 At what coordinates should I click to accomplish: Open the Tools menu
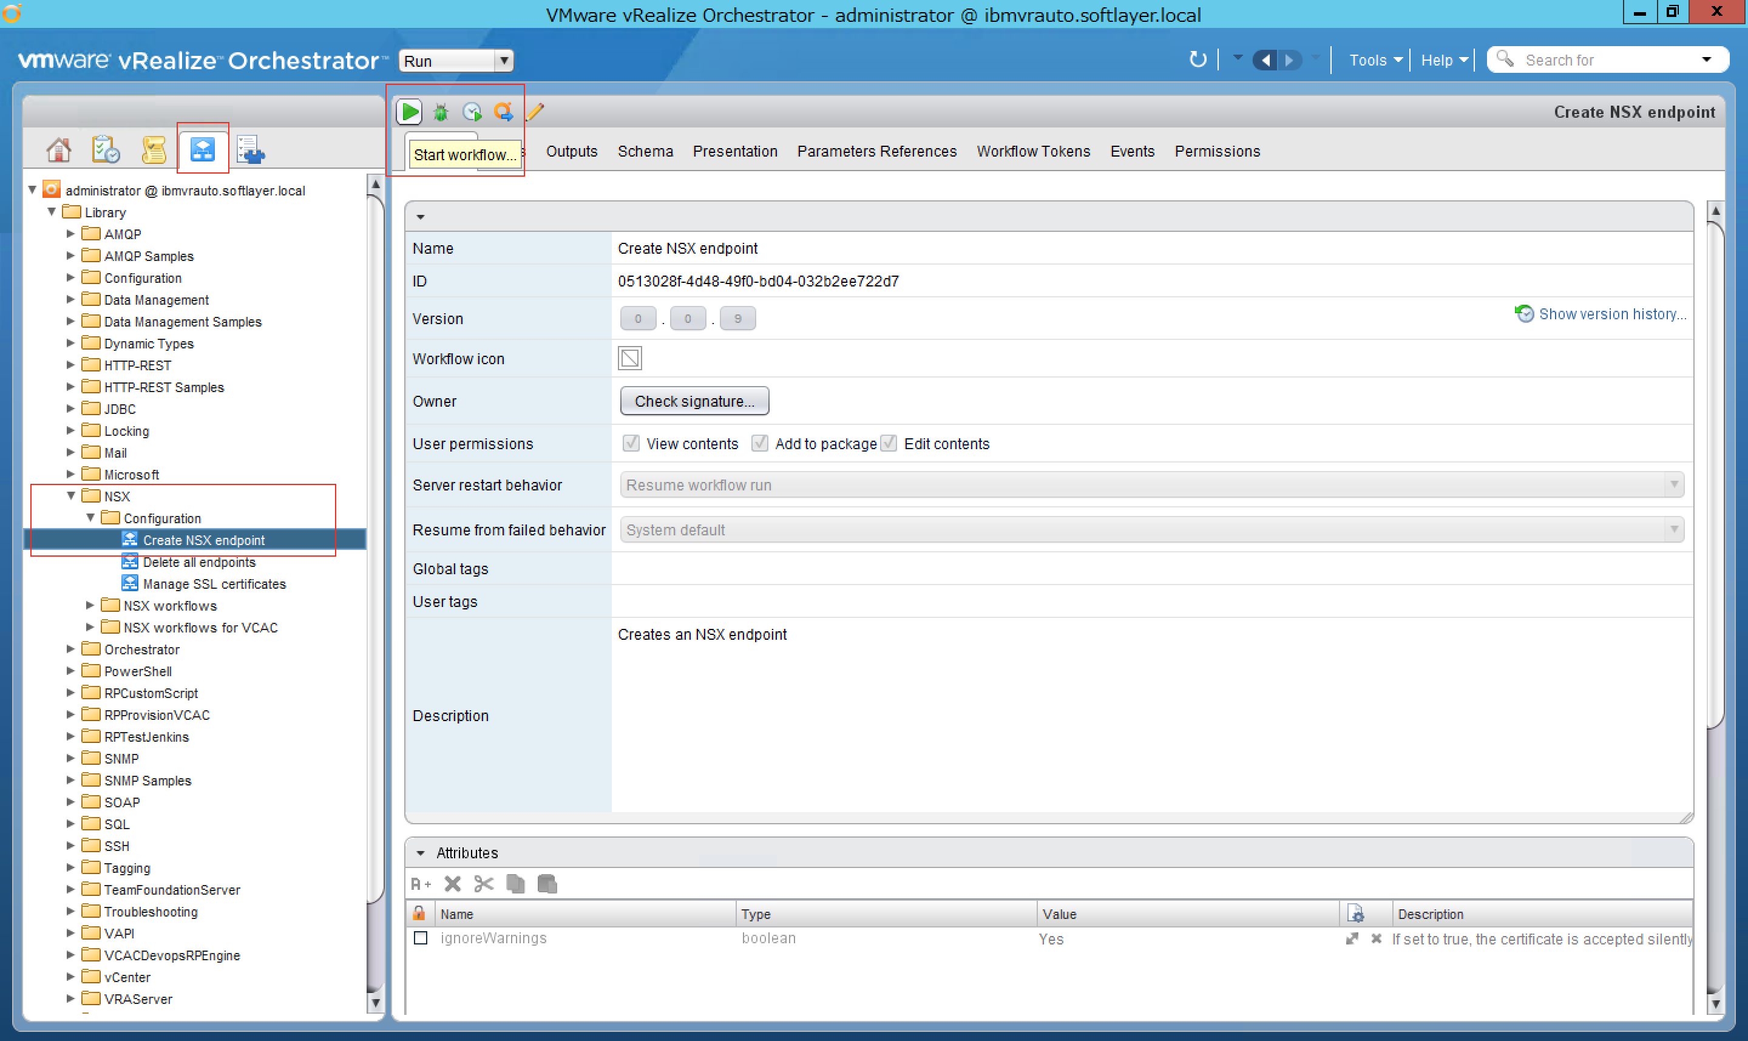pos(1374,60)
